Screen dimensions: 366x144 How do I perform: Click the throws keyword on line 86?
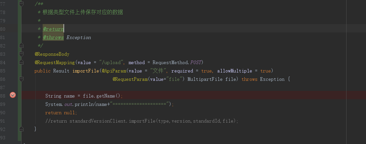tap(249, 79)
